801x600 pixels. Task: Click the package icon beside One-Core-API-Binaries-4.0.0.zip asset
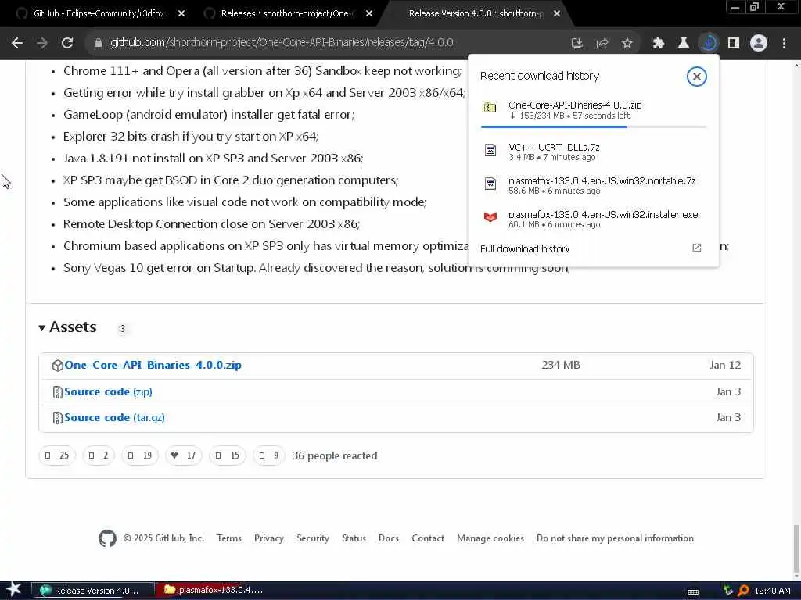[58, 366]
